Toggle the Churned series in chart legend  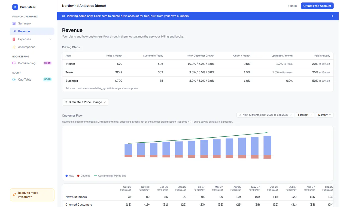pos(84,176)
